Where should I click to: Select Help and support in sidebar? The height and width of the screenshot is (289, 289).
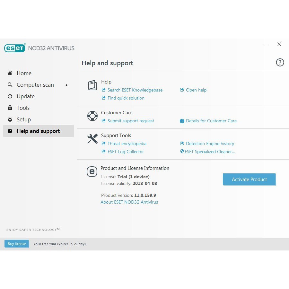38,131
